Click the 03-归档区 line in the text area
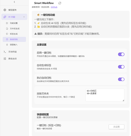 [x=92, y=91]
